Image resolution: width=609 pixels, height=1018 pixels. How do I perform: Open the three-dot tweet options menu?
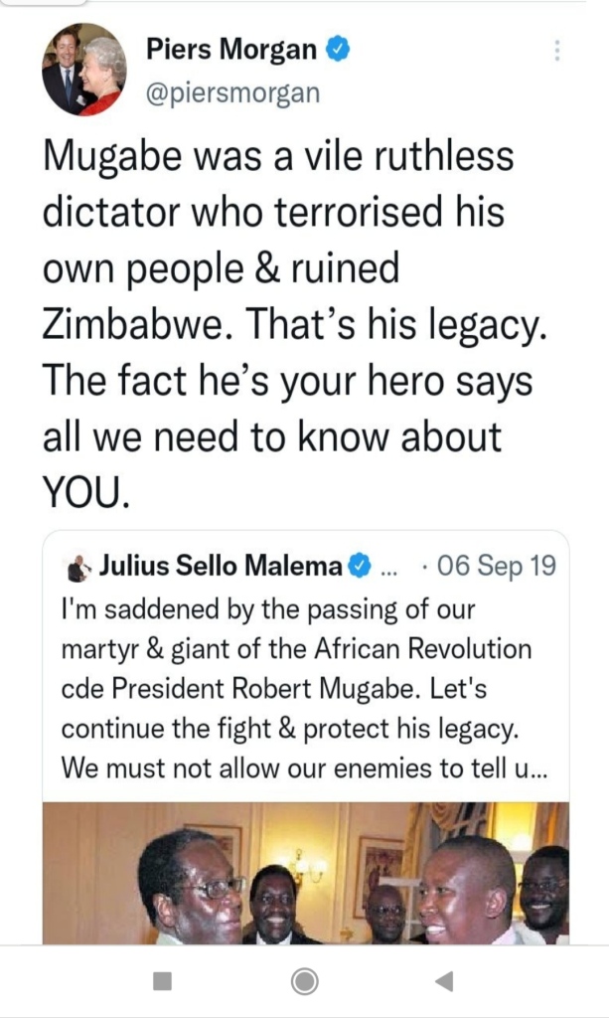pos(557,50)
